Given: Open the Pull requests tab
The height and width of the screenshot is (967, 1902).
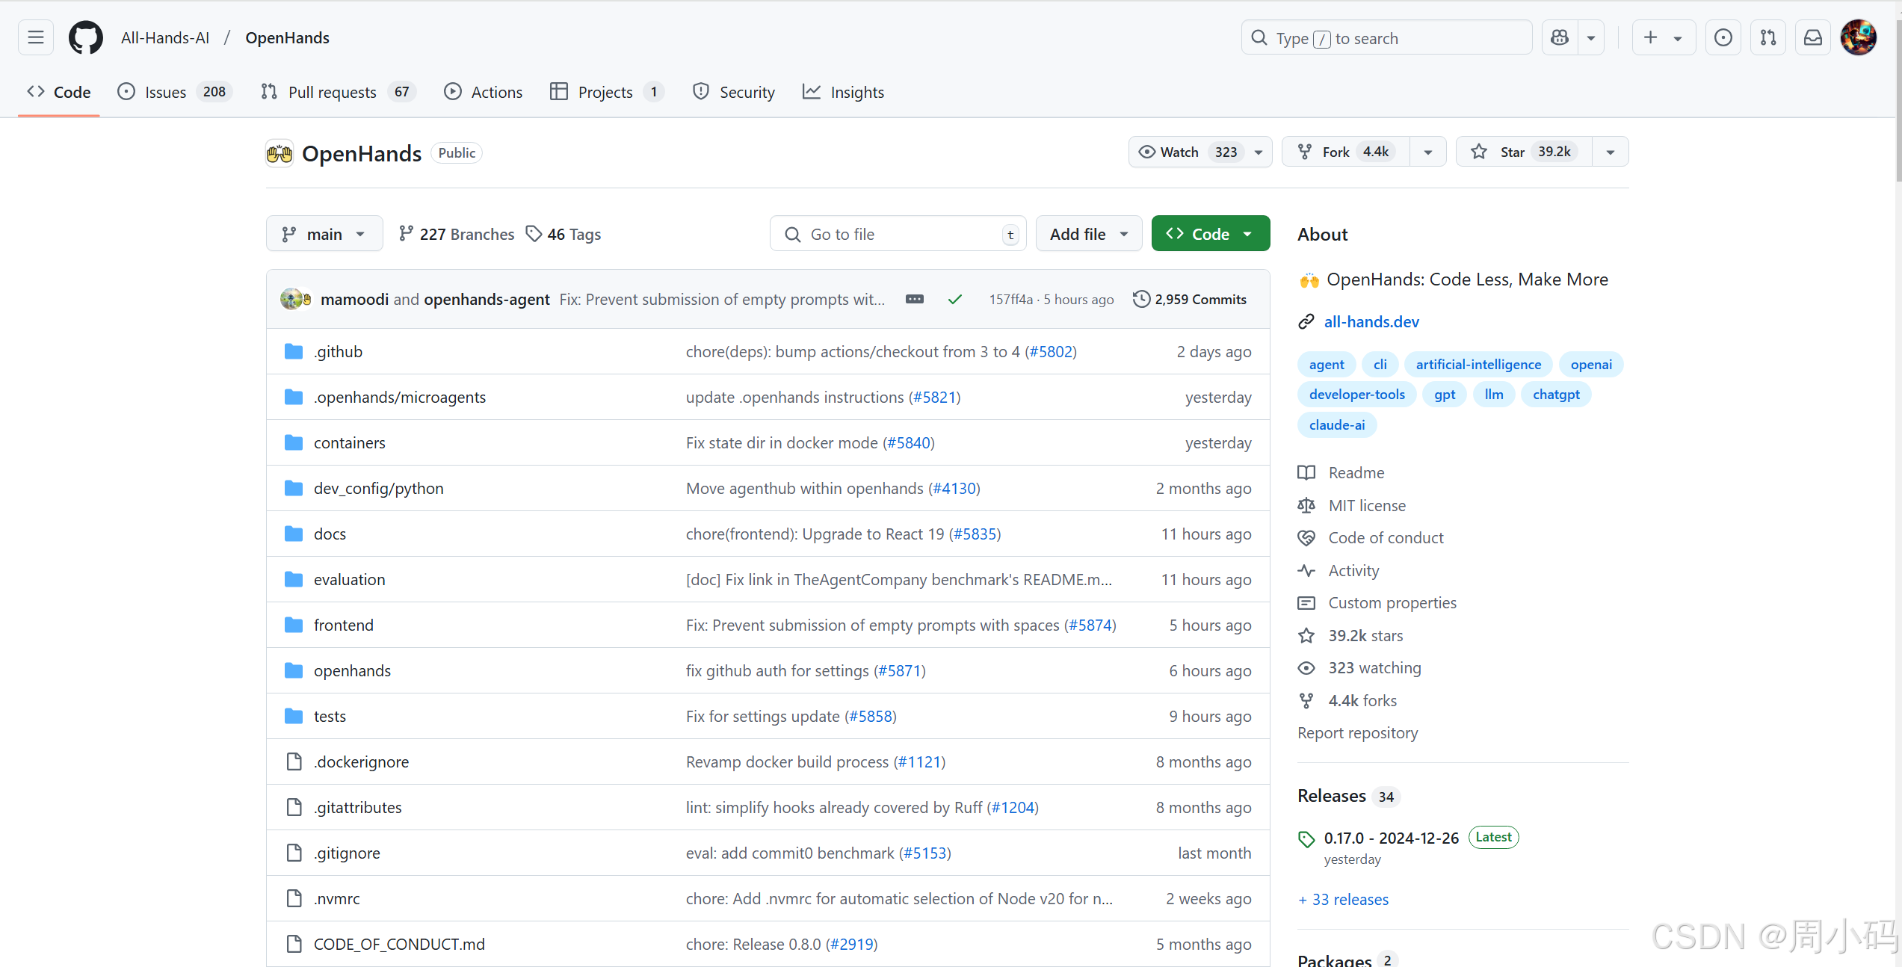Looking at the screenshot, I should click(x=339, y=92).
